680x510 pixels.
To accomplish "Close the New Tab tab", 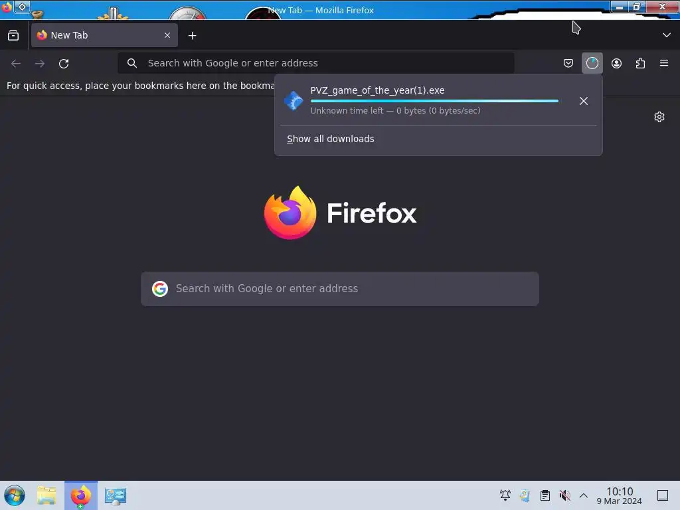I will (x=167, y=35).
